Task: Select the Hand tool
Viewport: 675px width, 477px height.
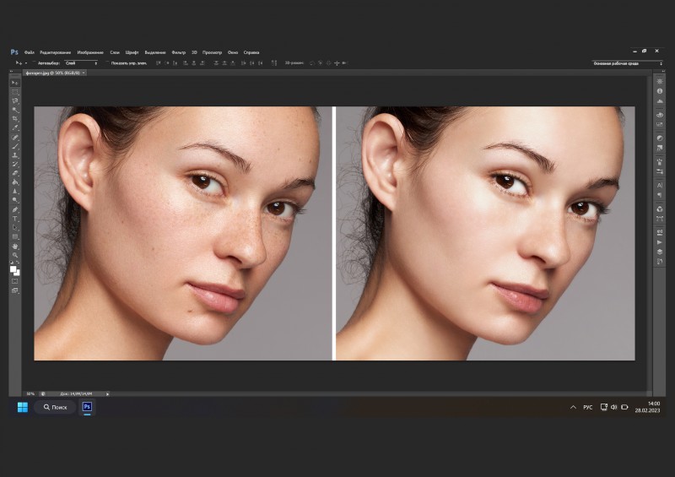Action: pos(15,246)
